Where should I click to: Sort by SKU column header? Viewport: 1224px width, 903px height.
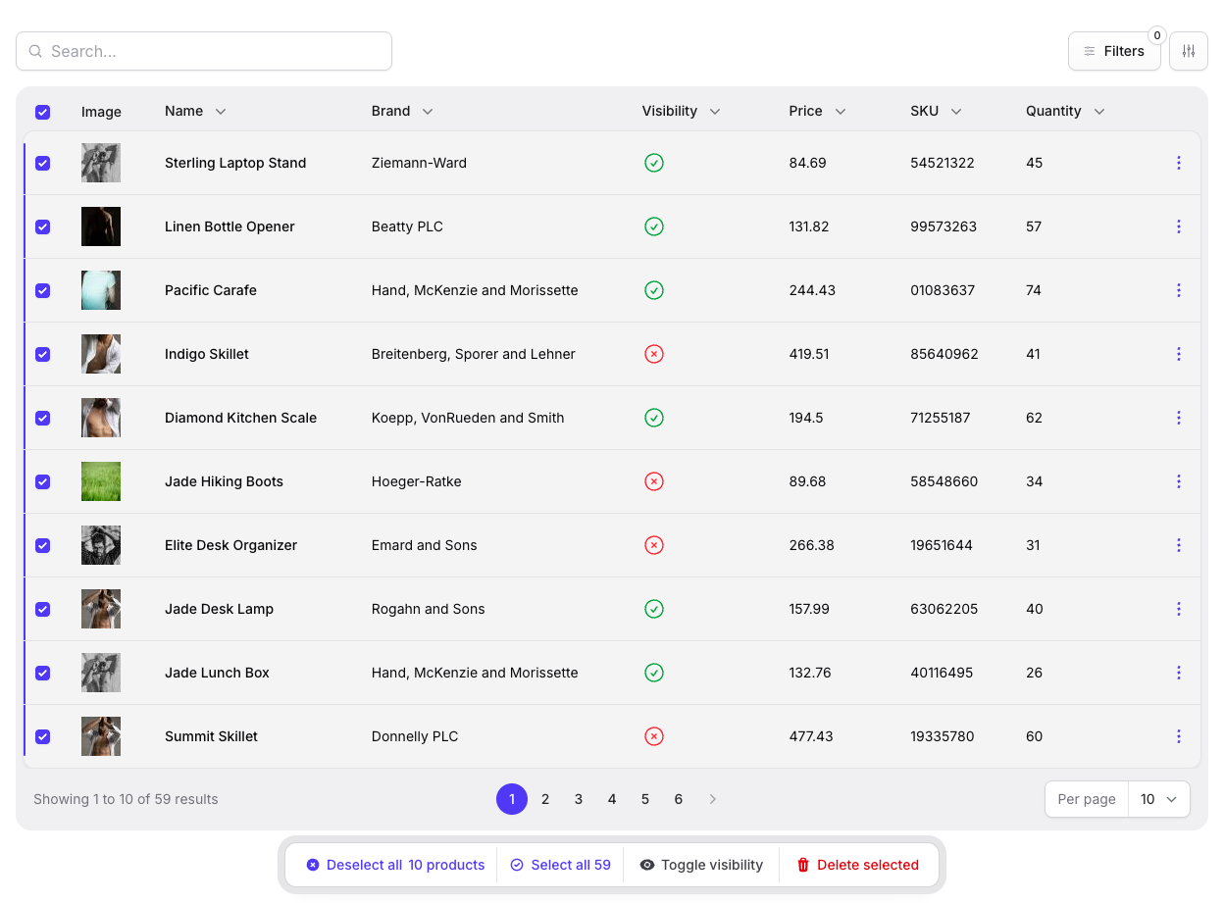click(x=936, y=111)
